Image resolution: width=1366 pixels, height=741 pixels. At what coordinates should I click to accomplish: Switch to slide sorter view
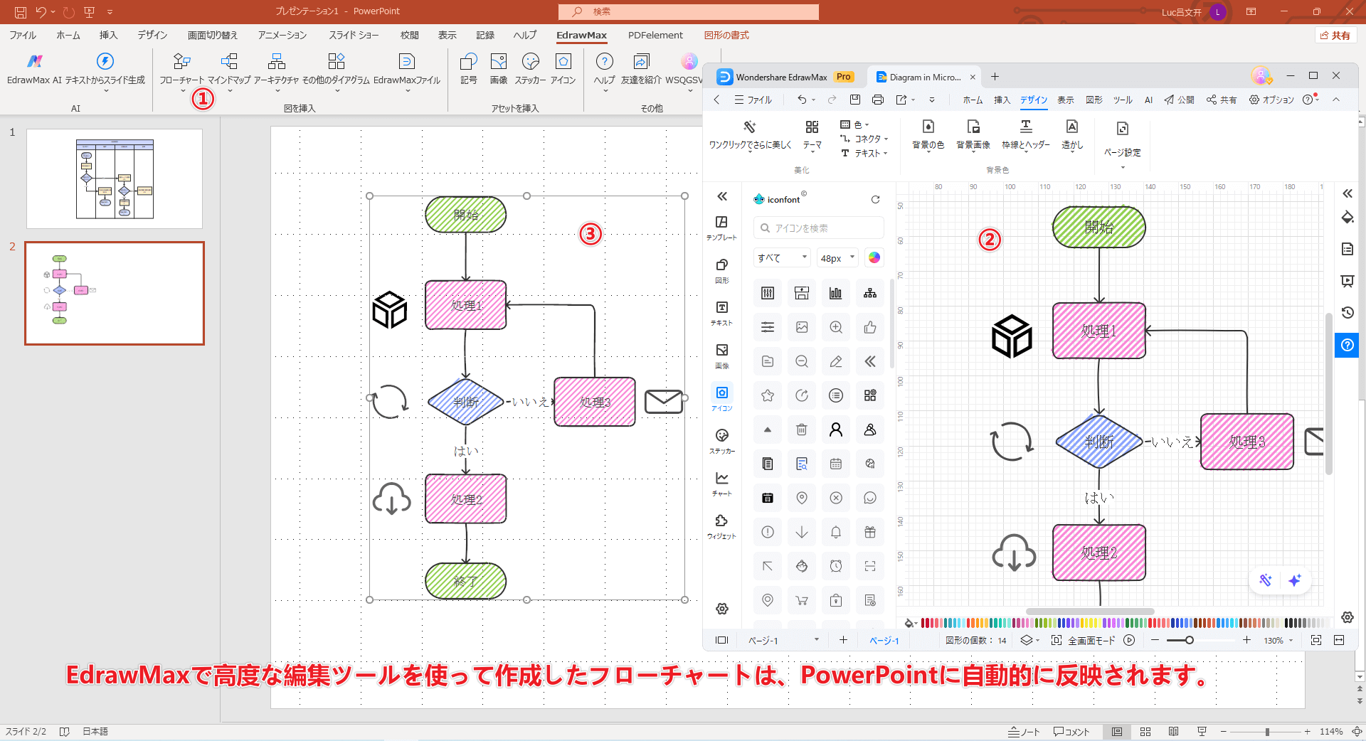(1145, 732)
